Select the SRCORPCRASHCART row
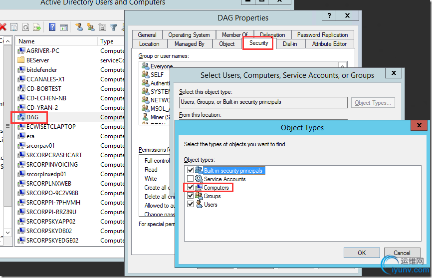 [x=70, y=155]
